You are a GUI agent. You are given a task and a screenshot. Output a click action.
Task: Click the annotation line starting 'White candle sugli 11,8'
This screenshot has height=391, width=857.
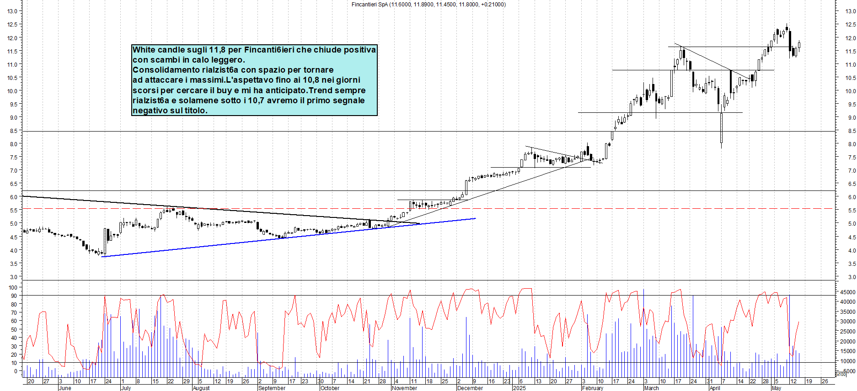[254, 50]
